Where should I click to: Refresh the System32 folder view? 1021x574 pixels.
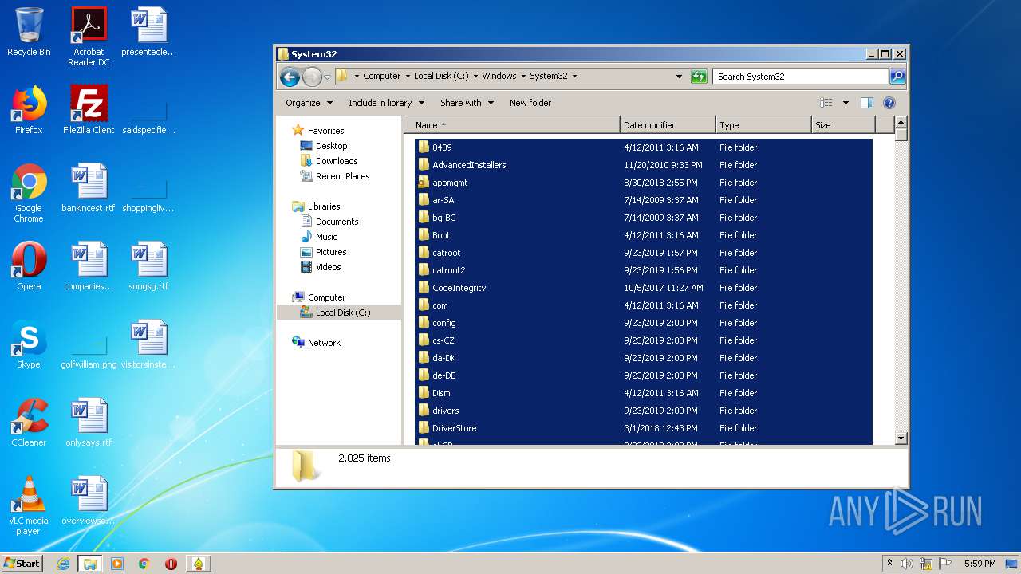[699, 77]
